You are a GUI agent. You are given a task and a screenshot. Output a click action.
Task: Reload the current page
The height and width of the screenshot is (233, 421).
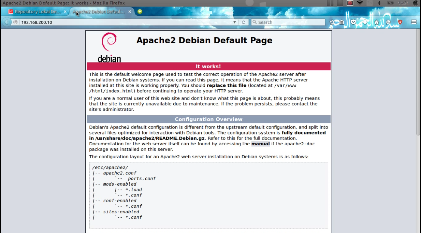pos(244,22)
